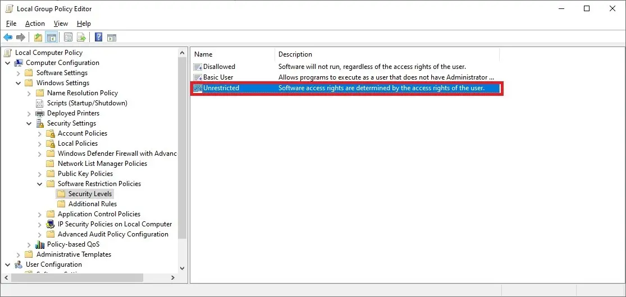Click the Deployed Printers printer icon
The image size is (626, 297).
(x=40, y=113)
